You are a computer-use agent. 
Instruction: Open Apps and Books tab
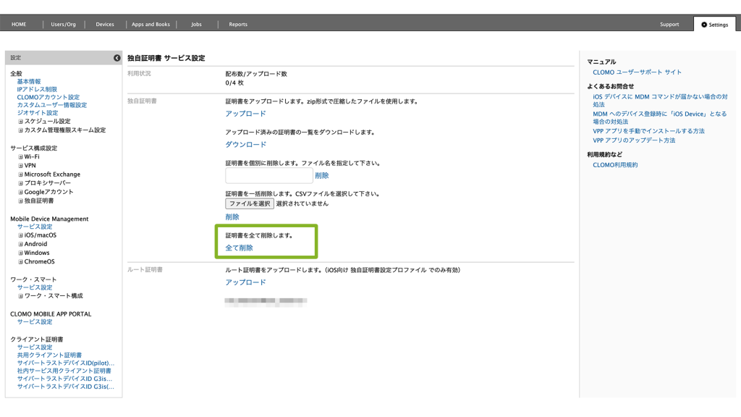[151, 25]
